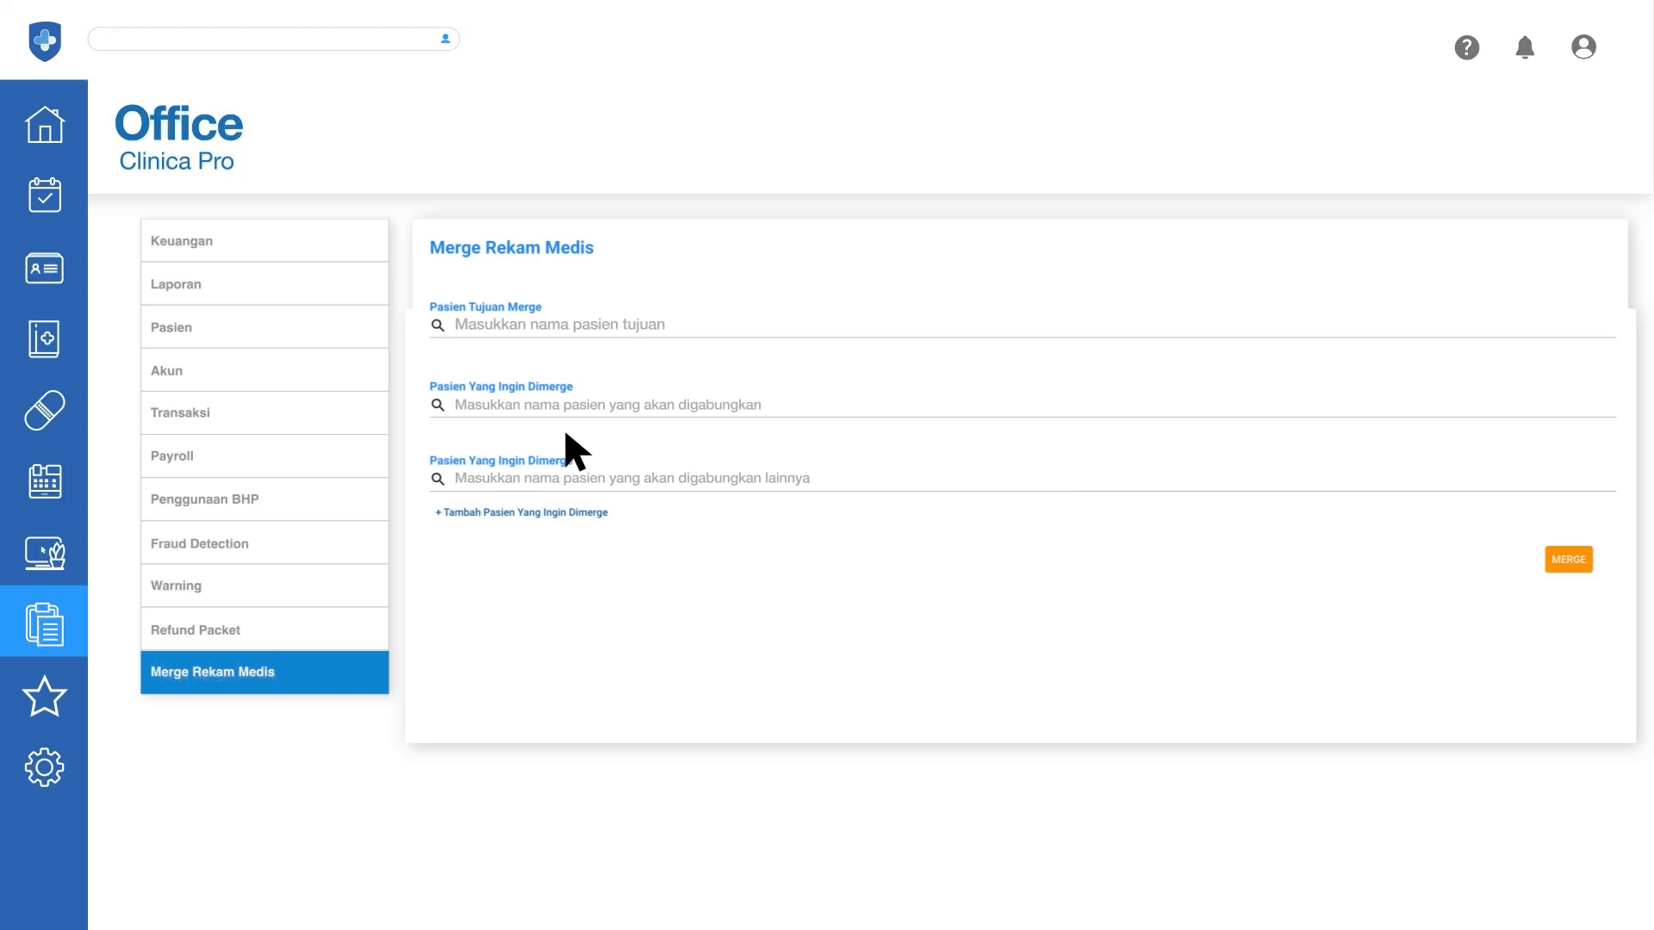The image size is (1654, 930).
Task: Open settings gear icon in sidebar
Action: coord(44,766)
